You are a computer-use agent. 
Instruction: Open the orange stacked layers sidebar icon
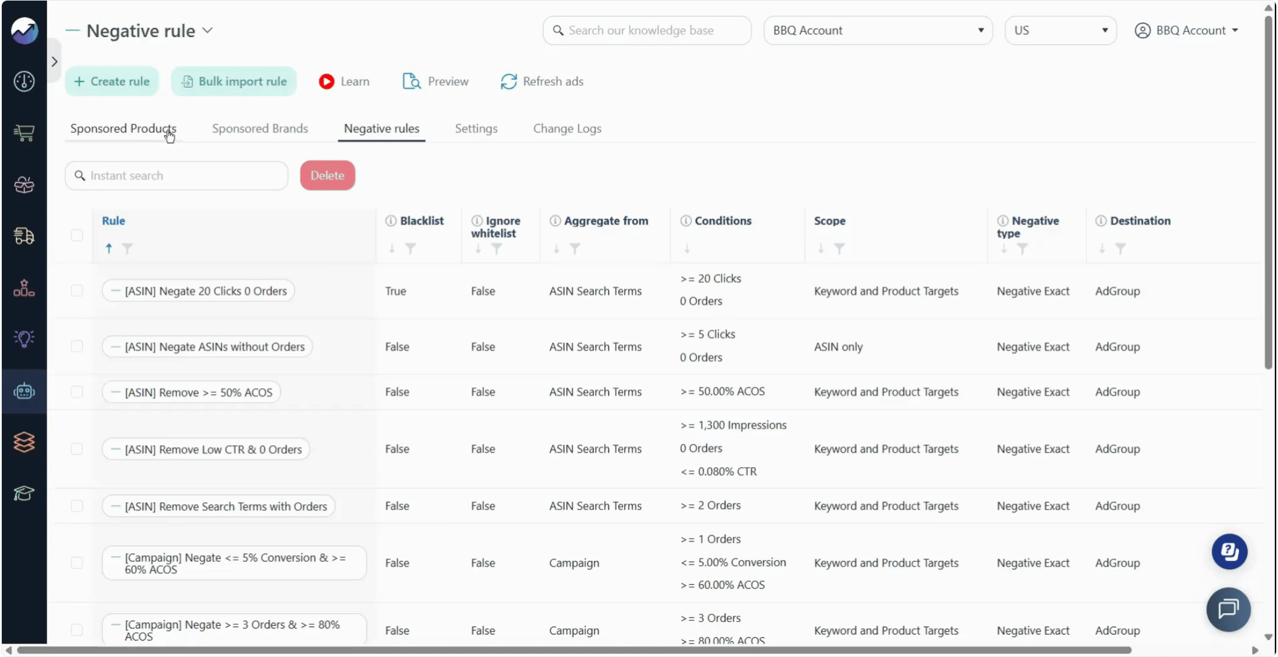[24, 442]
